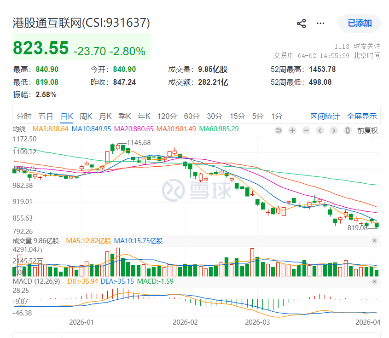Zoom in with the plus icon
This screenshot has width=389, height=338.
coord(292,130)
